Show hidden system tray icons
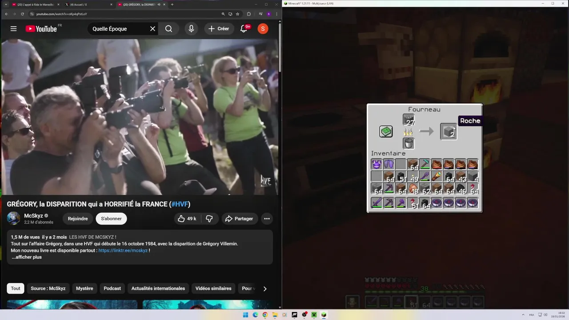This screenshot has width=569, height=320. (524, 315)
